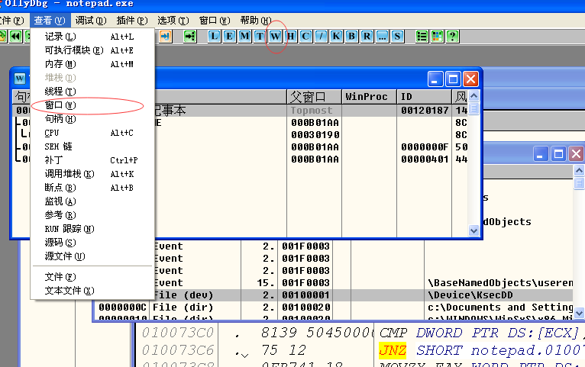585x367 pixels.
Task: Choose 源码(S) menu entry
Action: [92, 243]
